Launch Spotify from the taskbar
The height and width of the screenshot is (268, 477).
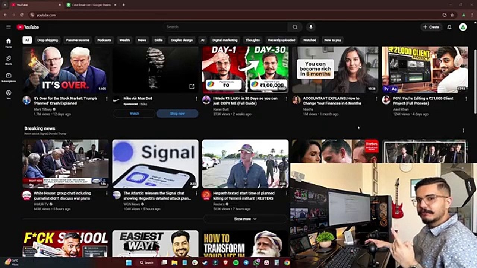point(236,262)
